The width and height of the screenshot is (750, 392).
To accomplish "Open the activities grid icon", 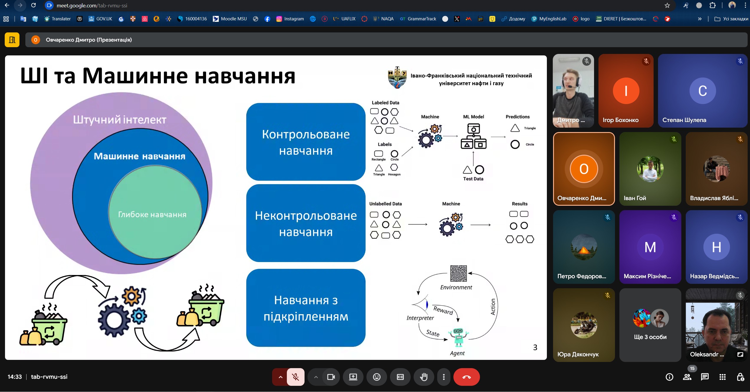I will (x=722, y=377).
